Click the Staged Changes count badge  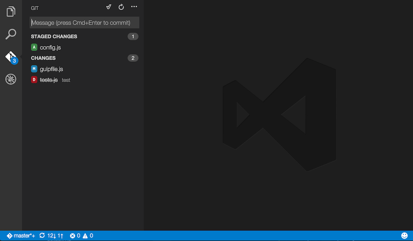tap(133, 36)
